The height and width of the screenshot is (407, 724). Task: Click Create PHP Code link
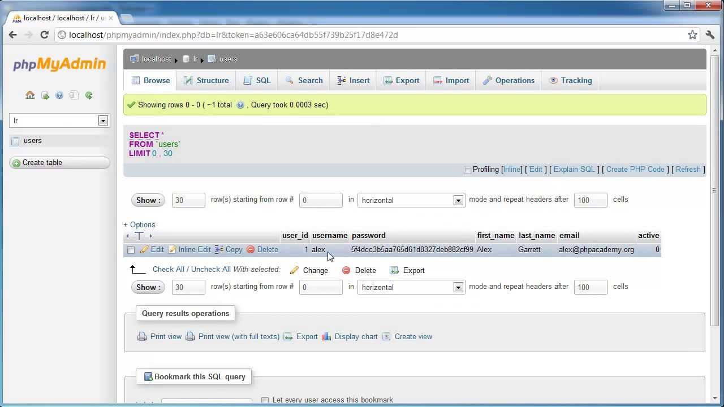[x=635, y=169]
